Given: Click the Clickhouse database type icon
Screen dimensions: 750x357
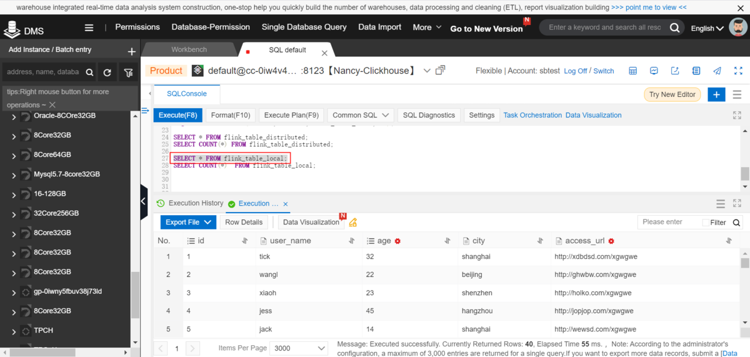Looking at the screenshot, I should 197,71.
